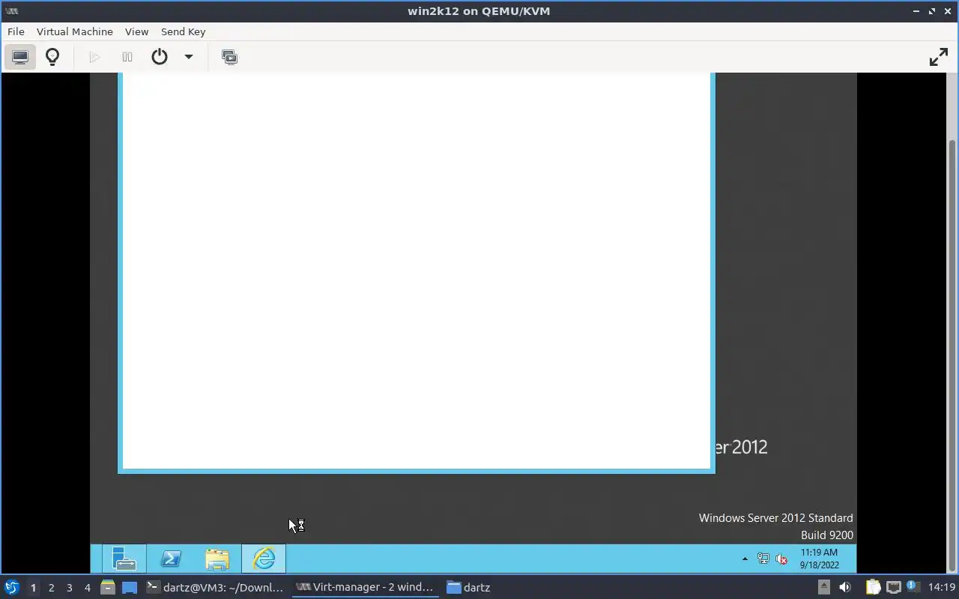This screenshot has width=959, height=599.
Task: Switch to workspace 1
Action: [x=33, y=588]
